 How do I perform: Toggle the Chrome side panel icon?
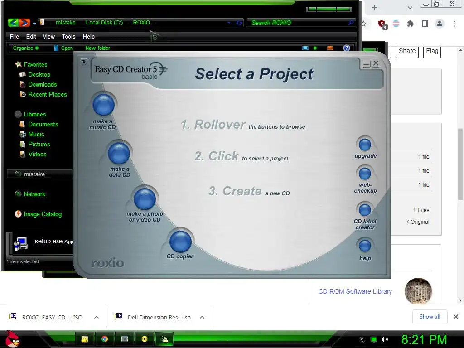425,24
